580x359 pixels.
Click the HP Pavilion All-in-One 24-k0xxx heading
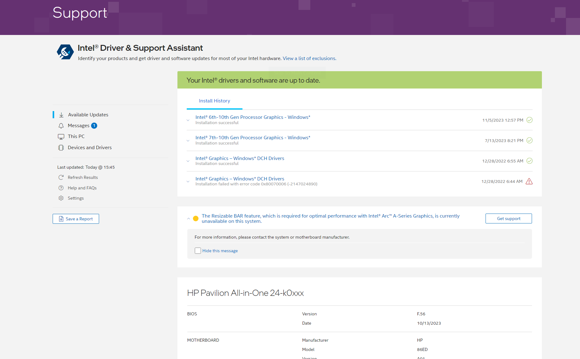pyautogui.click(x=246, y=293)
